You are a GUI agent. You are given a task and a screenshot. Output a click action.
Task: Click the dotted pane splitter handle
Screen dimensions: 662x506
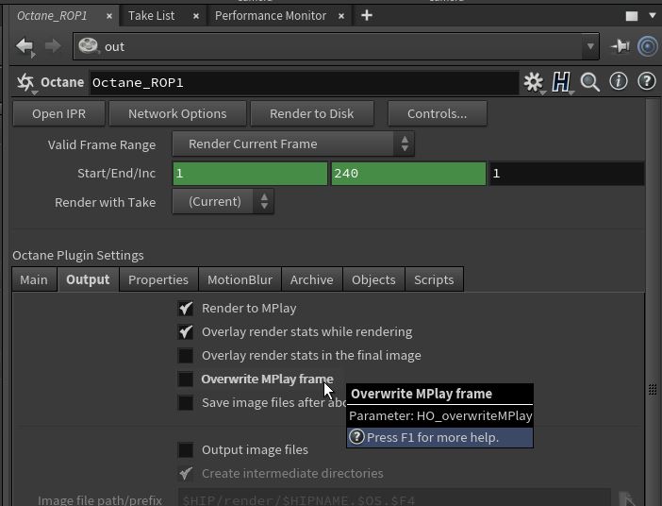click(x=653, y=389)
